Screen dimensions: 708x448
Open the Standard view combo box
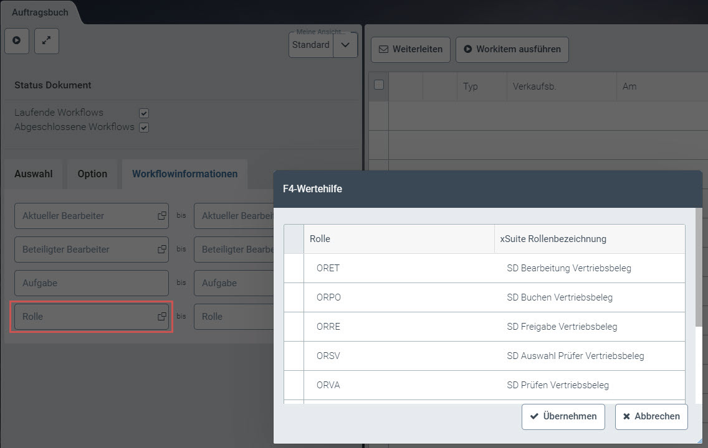click(311, 45)
